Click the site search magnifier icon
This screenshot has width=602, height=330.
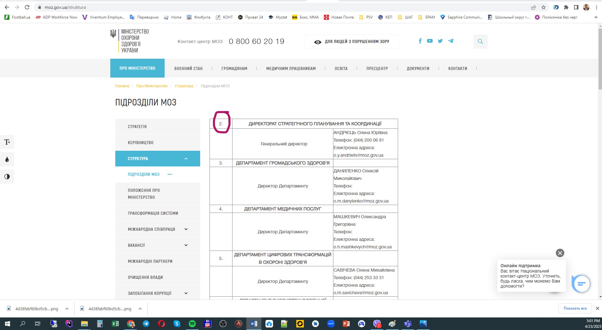pyautogui.click(x=480, y=41)
